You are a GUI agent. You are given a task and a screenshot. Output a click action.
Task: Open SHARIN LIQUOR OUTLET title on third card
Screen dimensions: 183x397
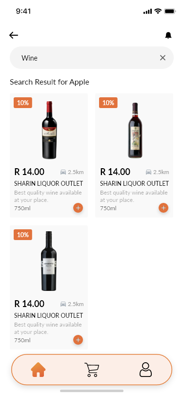pyautogui.click(x=48, y=315)
